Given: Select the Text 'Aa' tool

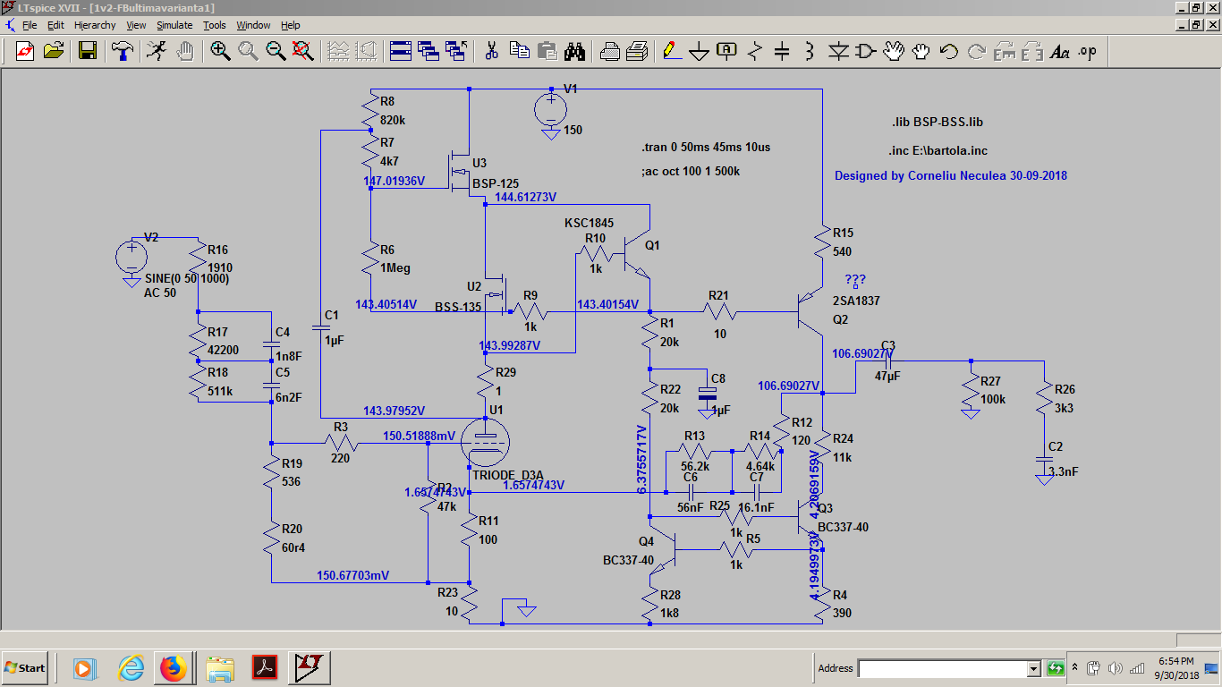Looking at the screenshot, I should [1060, 51].
